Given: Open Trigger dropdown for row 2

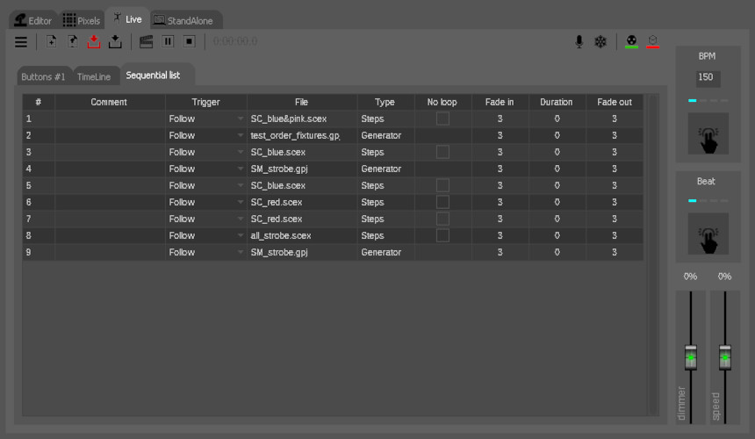Looking at the screenshot, I should tap(240, 135).
